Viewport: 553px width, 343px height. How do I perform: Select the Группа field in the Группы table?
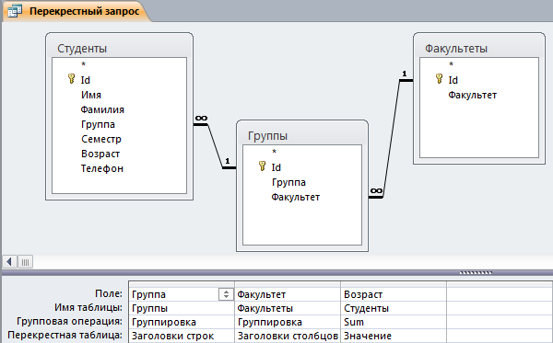(x=288, y=182)
